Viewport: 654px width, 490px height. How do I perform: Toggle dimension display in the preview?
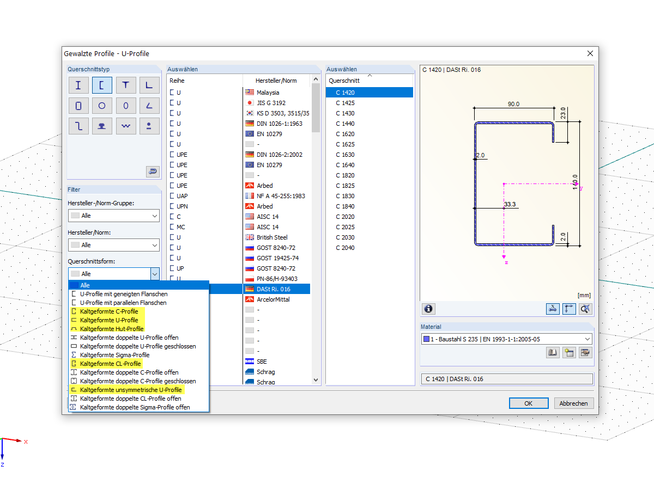553,309
